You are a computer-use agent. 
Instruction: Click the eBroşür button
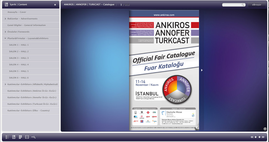click(x=257, y=5)
